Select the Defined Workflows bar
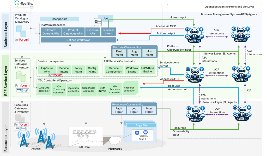This screenshot has width=267, height=156. pos(78,40)
